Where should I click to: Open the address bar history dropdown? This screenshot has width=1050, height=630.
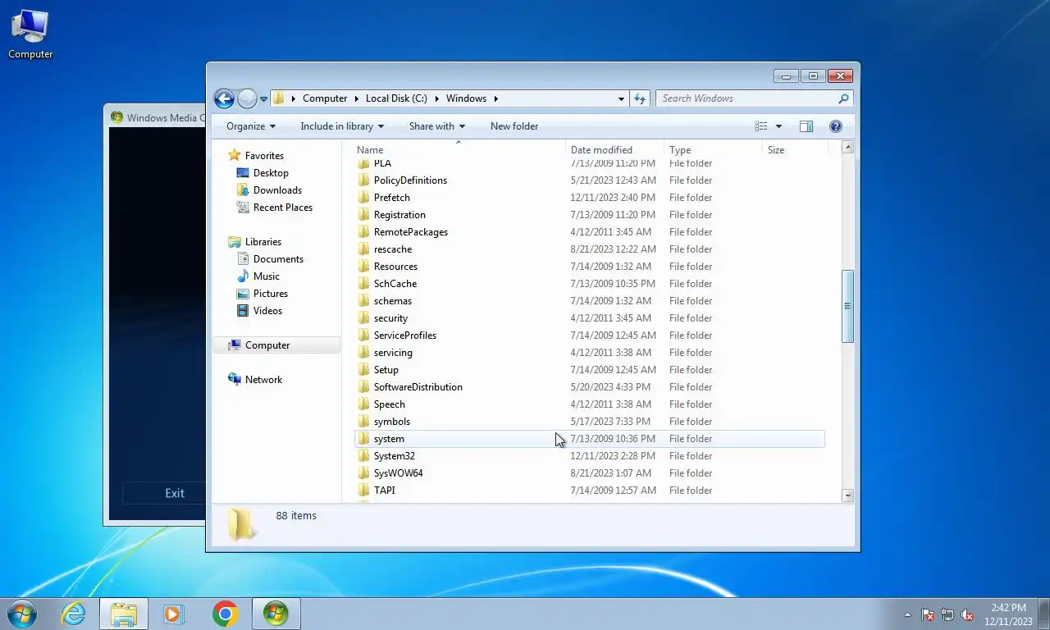(621, 98)
